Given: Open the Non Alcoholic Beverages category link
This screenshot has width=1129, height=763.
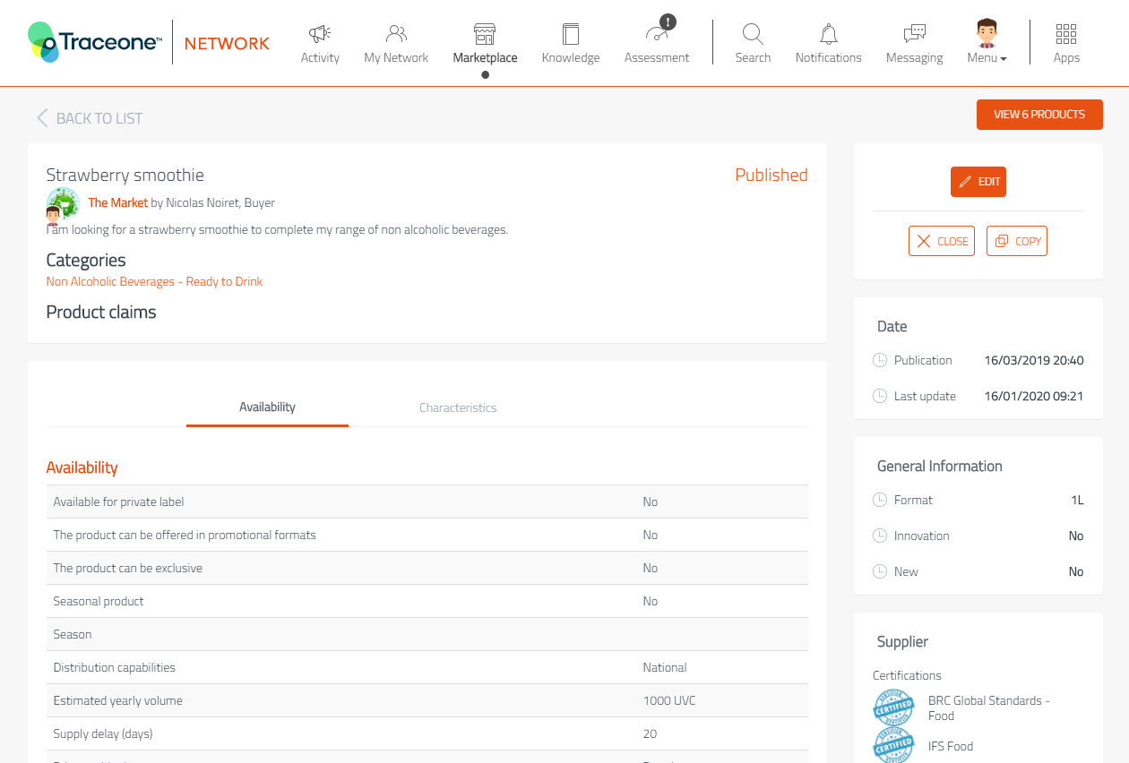Looking at the screenshot, I should 154,281.
